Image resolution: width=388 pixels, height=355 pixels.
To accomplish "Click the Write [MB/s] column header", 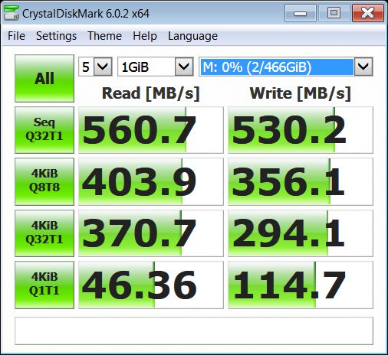I will point(301,93).
